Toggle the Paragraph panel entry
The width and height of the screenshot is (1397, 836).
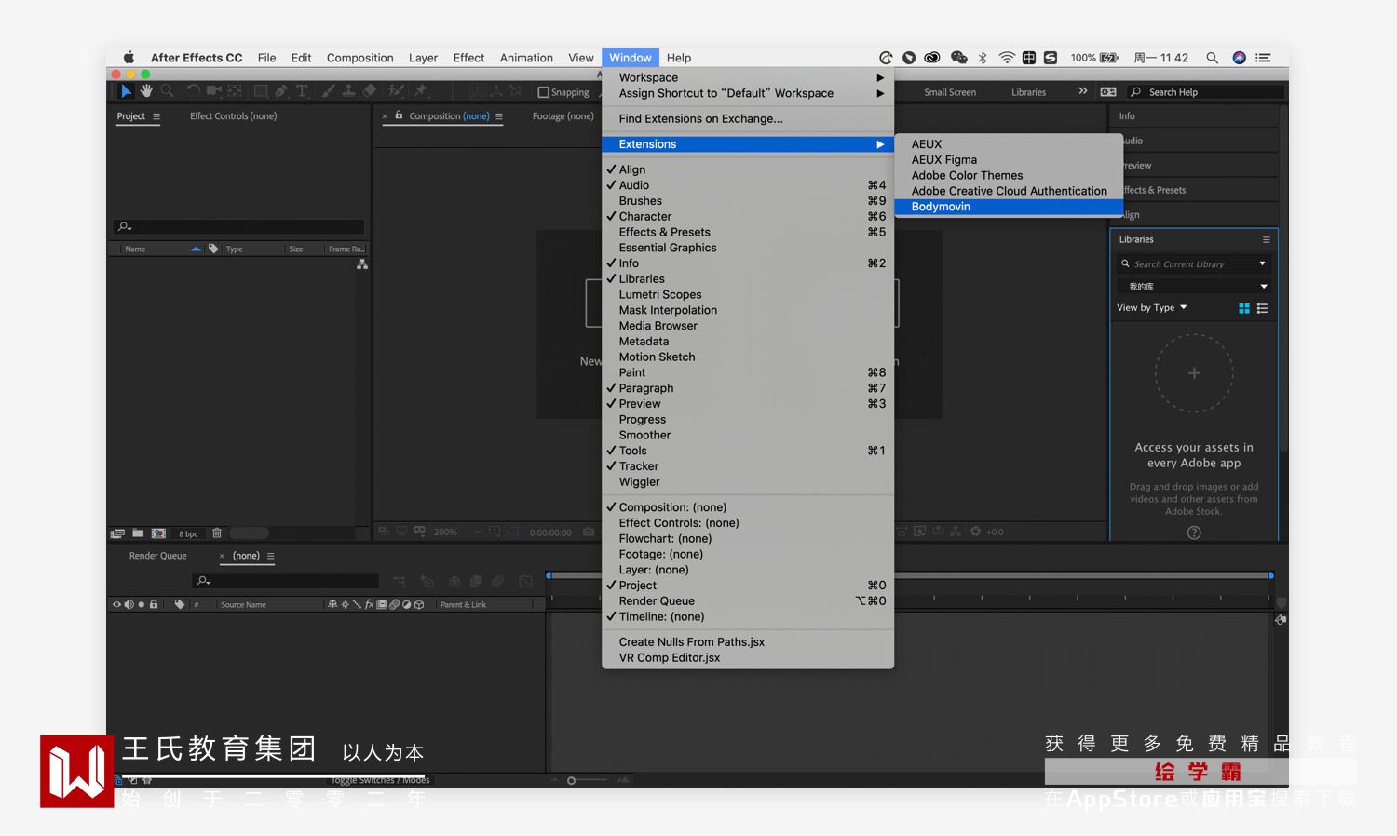[748, 388]
